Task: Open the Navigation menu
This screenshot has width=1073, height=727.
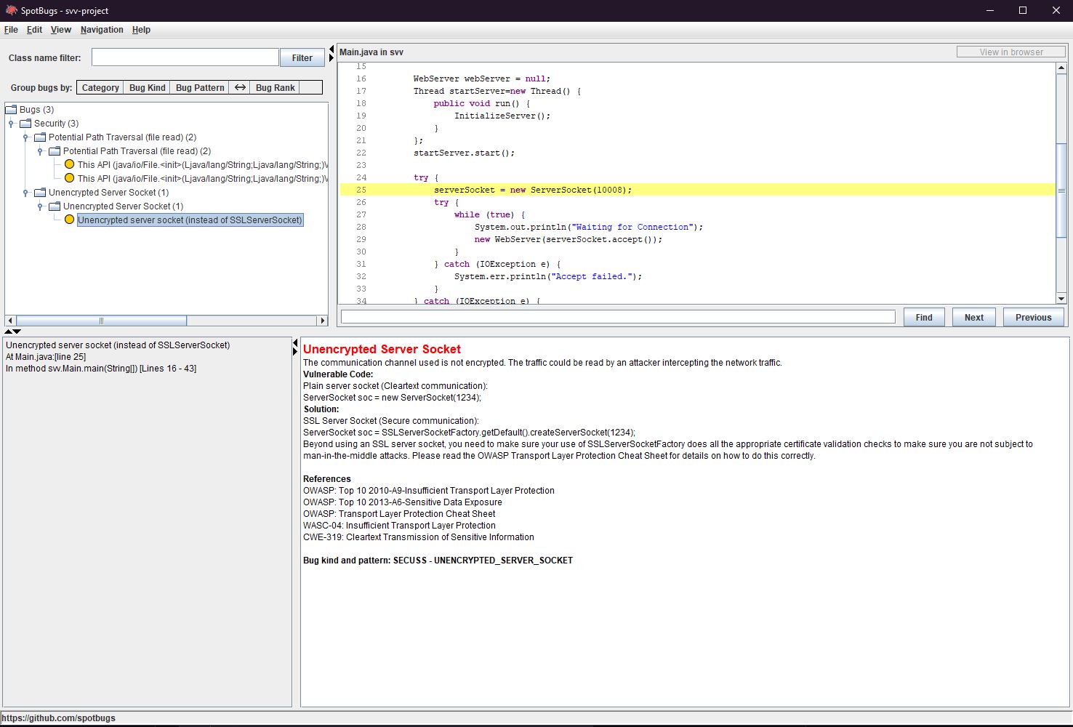Action: (101, 30)
